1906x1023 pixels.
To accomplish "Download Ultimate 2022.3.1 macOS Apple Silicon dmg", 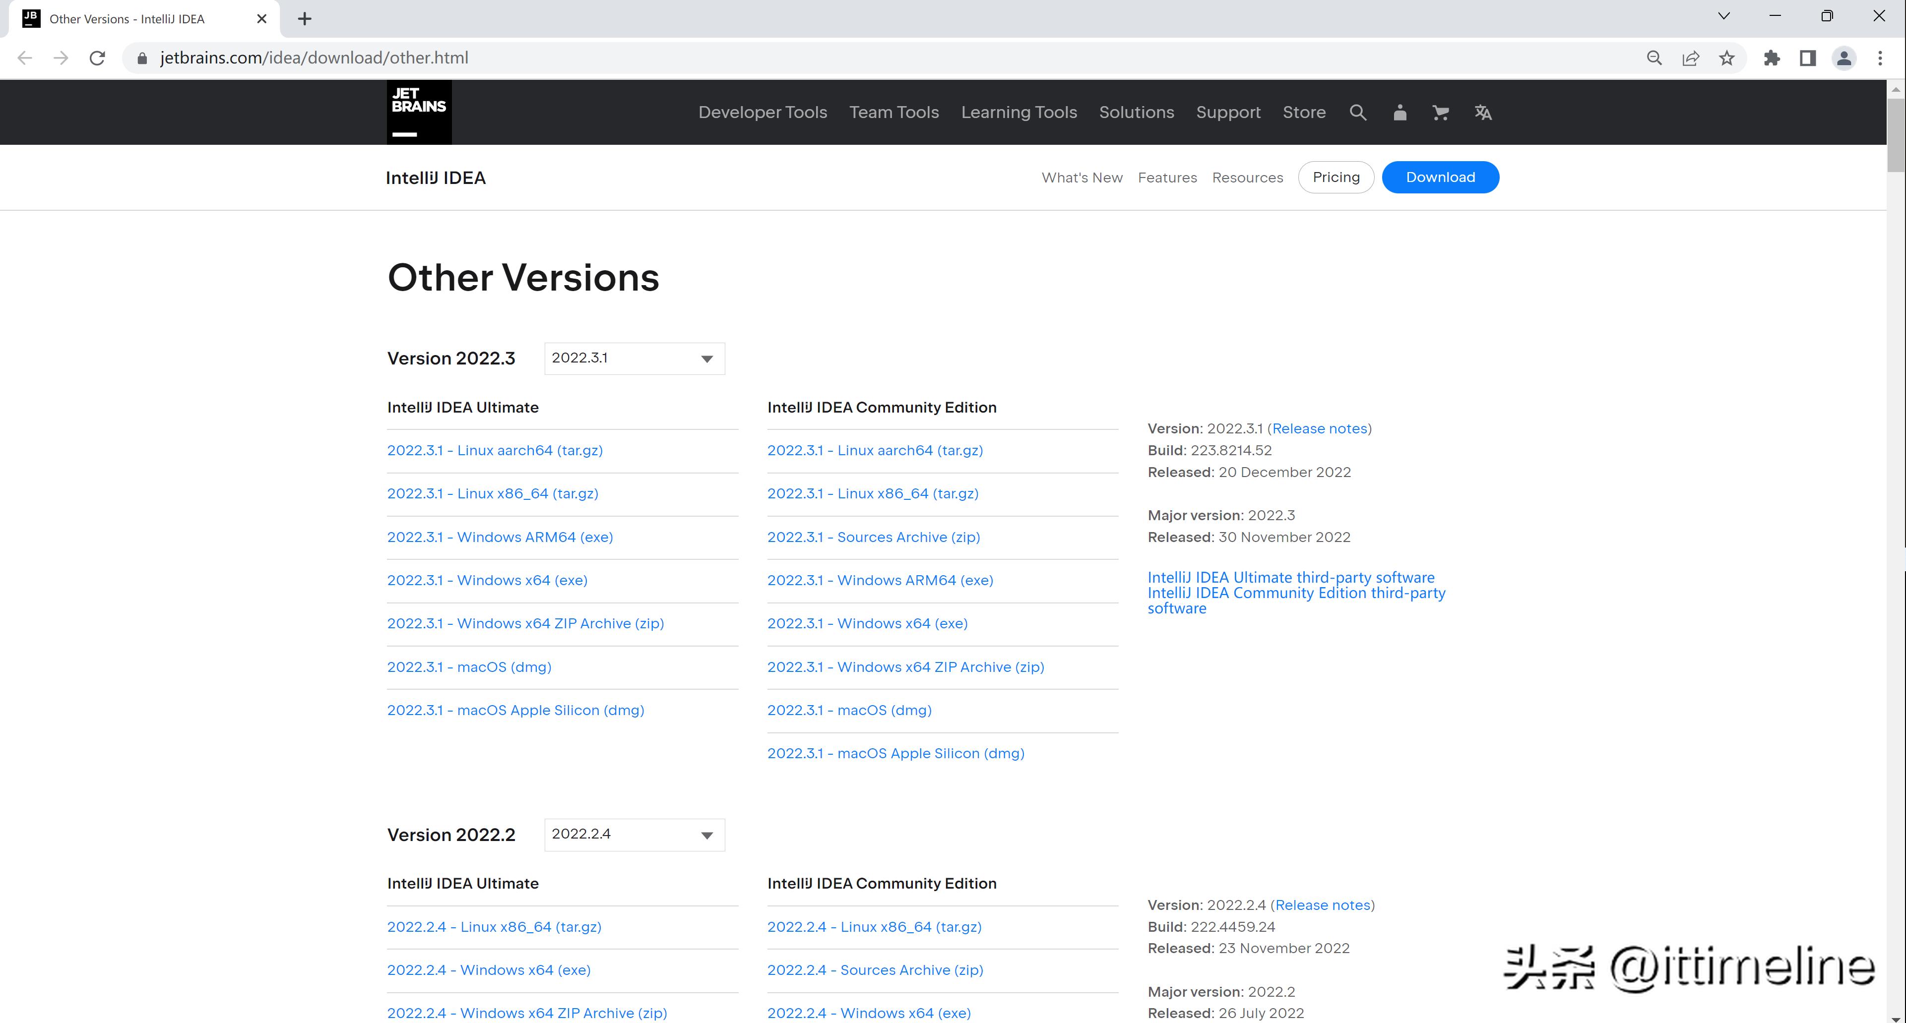I will [515, 710].
